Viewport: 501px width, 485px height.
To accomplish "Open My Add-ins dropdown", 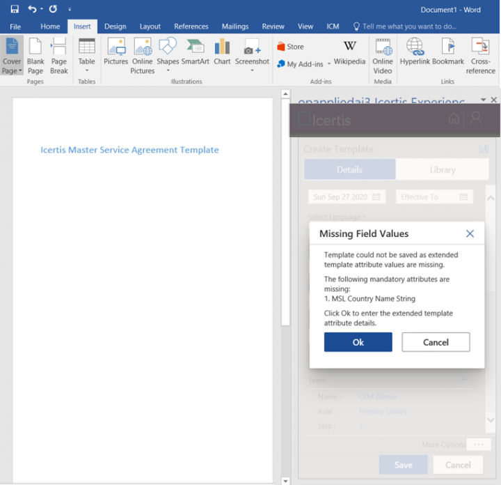I will tap(328, 64).
